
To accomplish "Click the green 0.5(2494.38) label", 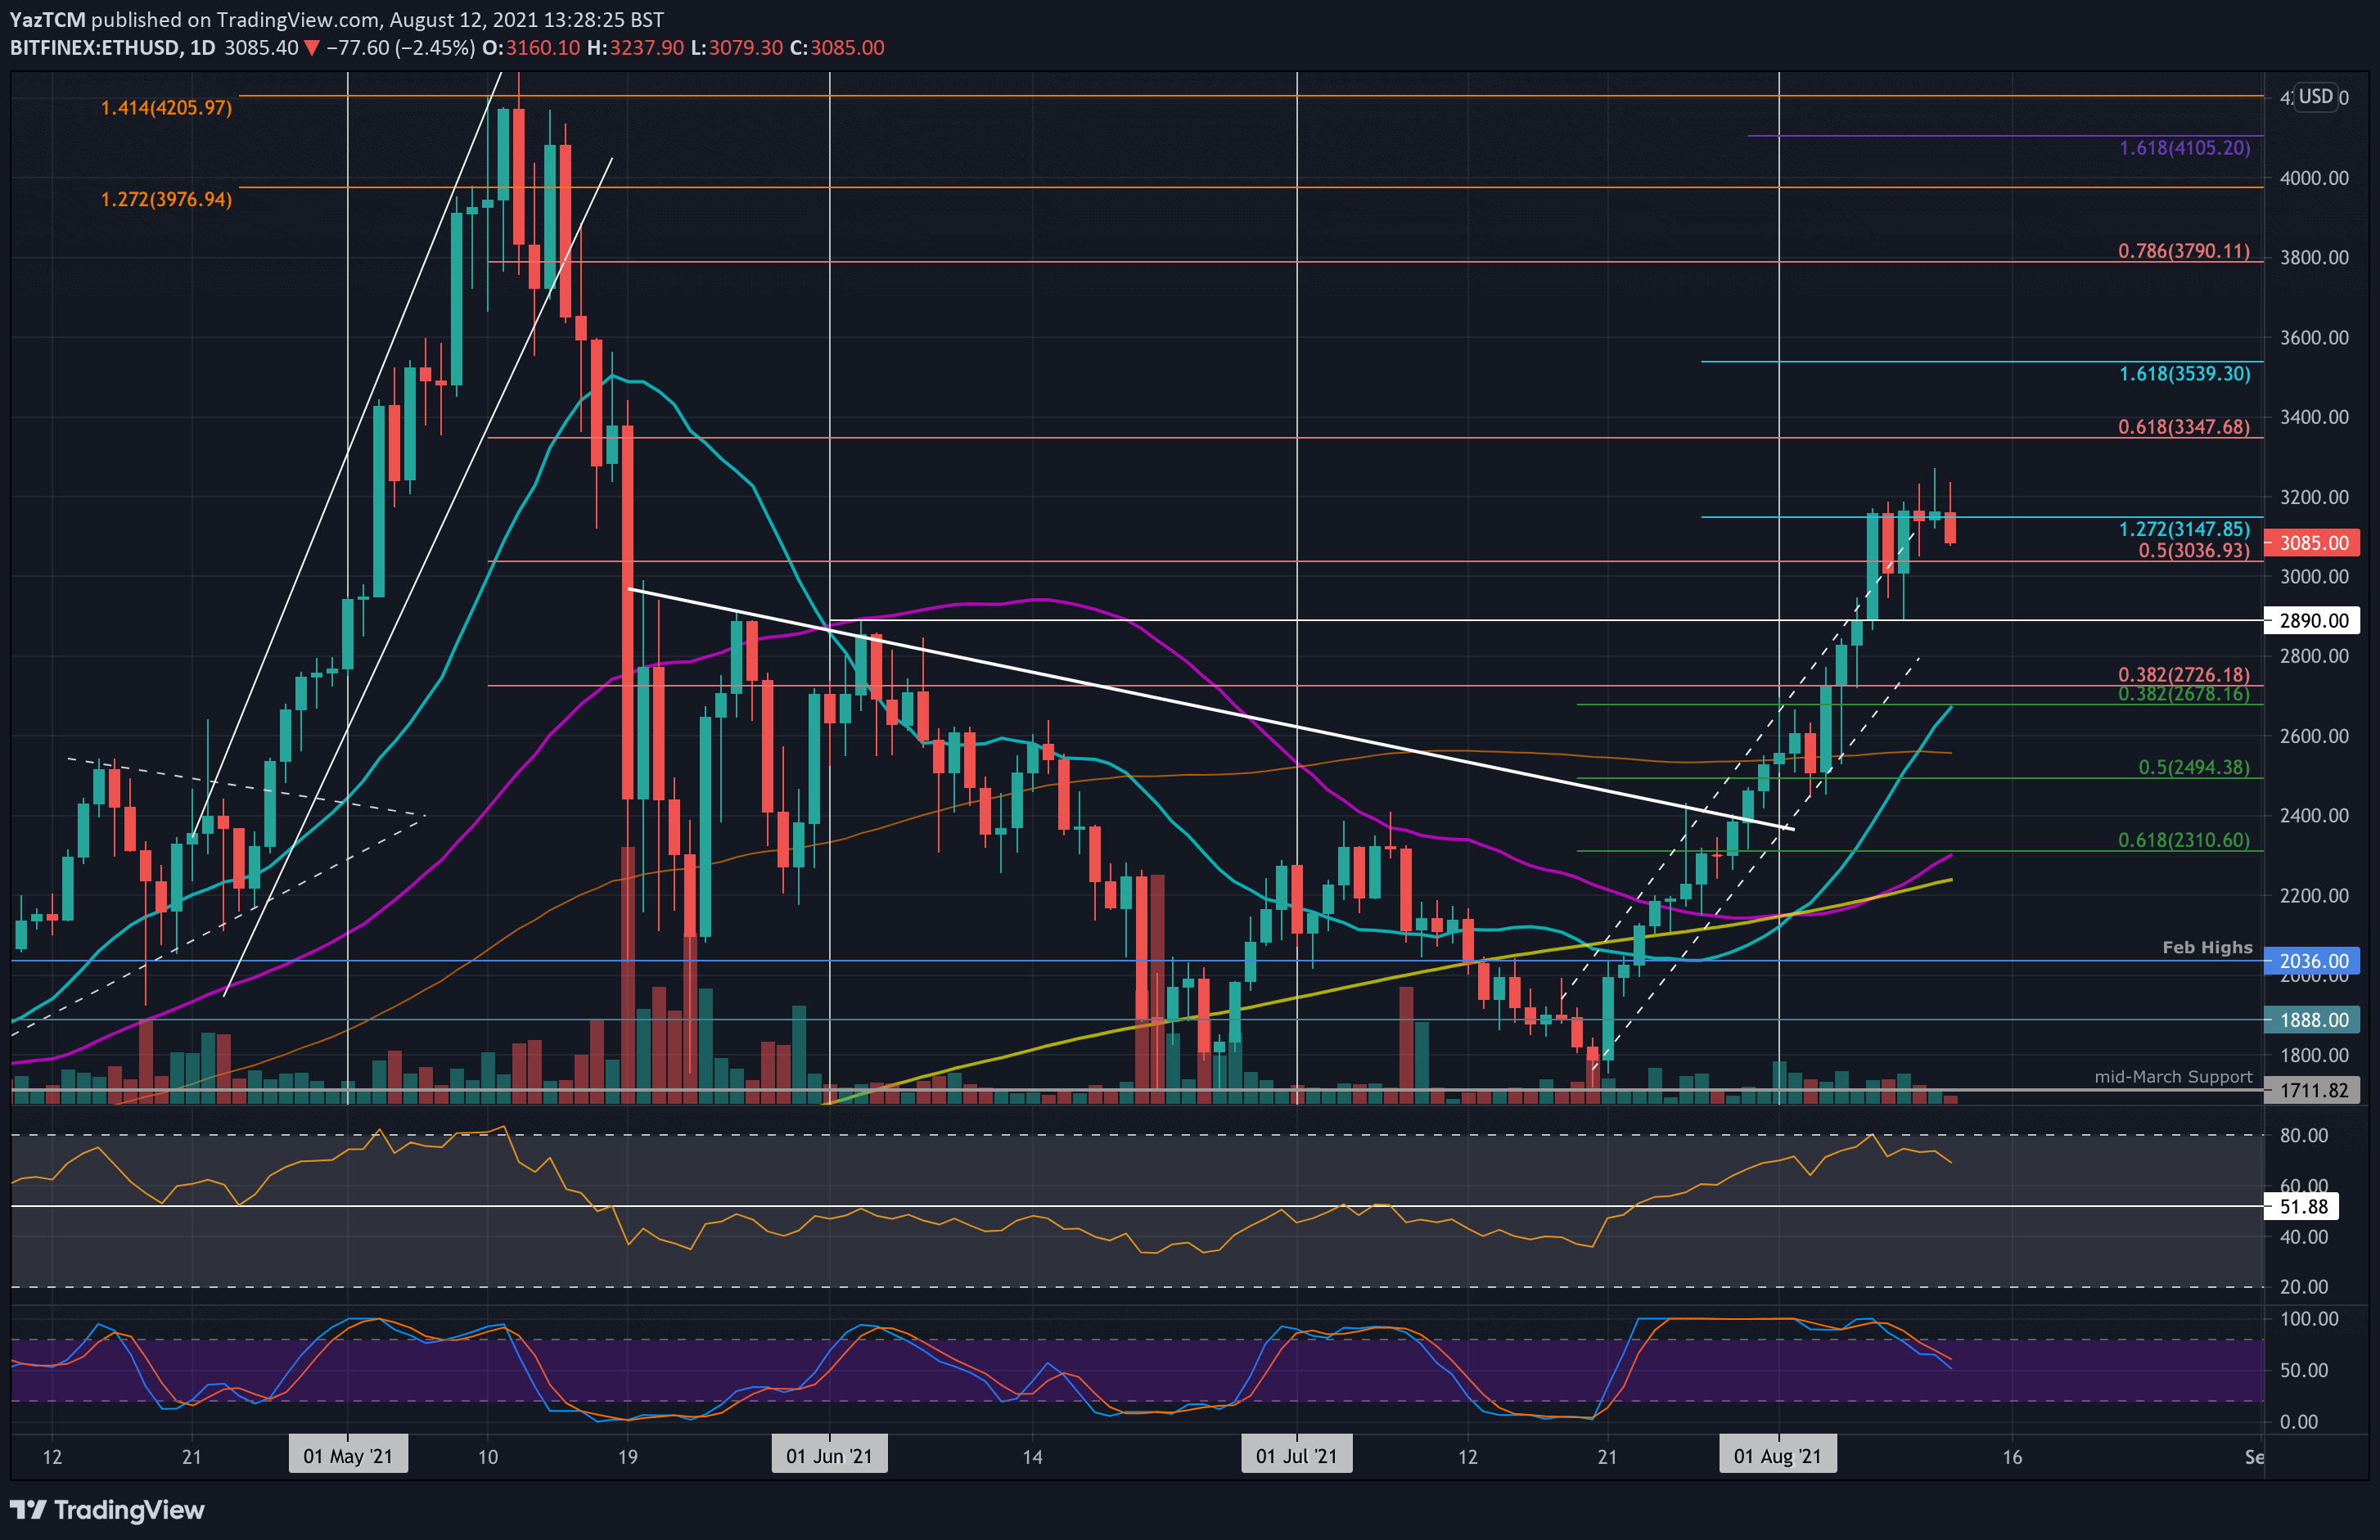I will [2194, 767].
